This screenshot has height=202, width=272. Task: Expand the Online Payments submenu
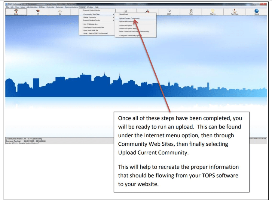pos(97,17)
